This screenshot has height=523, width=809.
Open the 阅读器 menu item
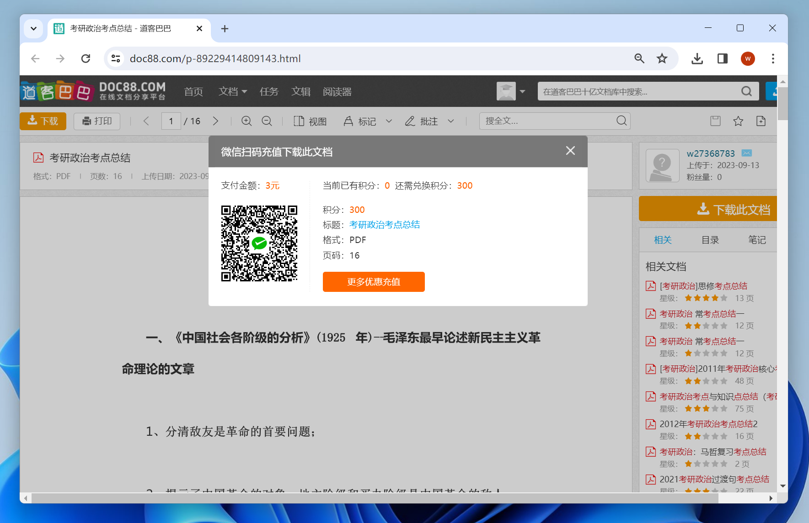click(x=337, y=92)
